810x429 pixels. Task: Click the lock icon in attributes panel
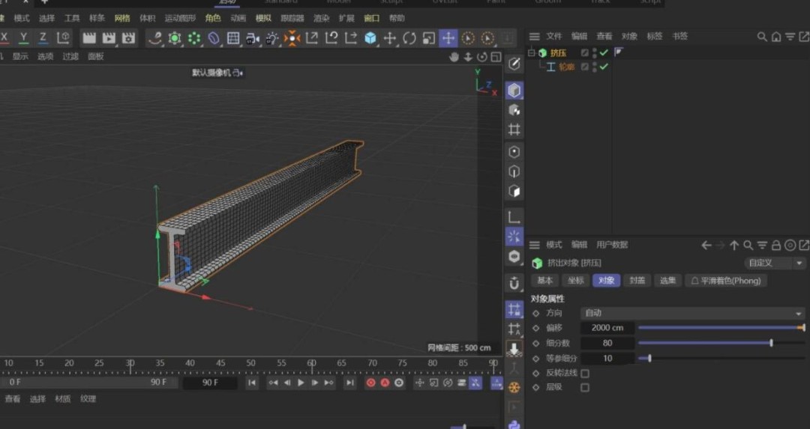tap(776, 245)
